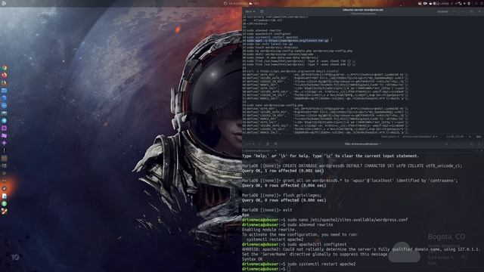This screenshot has width=484, height=272.
Task: Click the clock in the top panel
Action: point(237,3)
